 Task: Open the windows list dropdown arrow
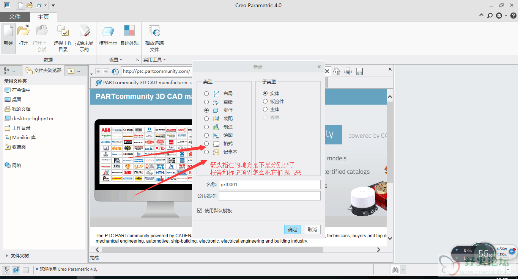46,5
